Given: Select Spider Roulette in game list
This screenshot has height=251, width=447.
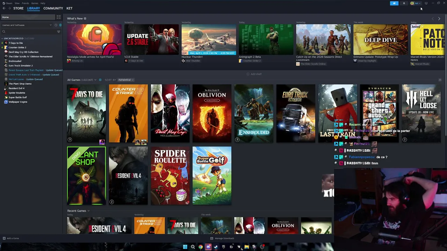Looking at the screenshot, I should [17, 93].
